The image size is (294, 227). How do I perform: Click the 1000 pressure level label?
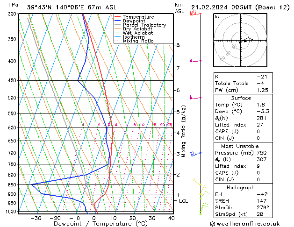coord(12,212)
